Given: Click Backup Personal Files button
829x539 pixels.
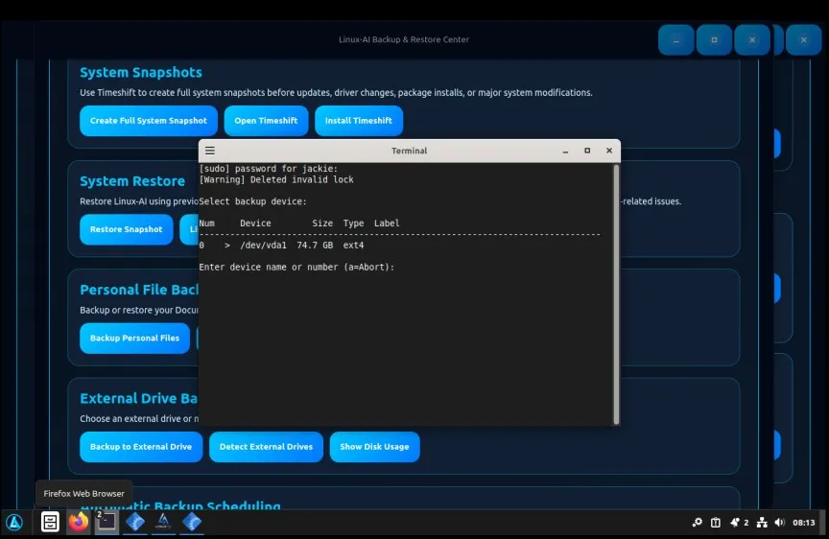Looking at the screenshot, I should pyautogui.click(x=134, y=339).
